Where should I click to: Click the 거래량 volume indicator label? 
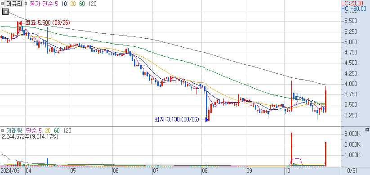click(x=14, y=130)
